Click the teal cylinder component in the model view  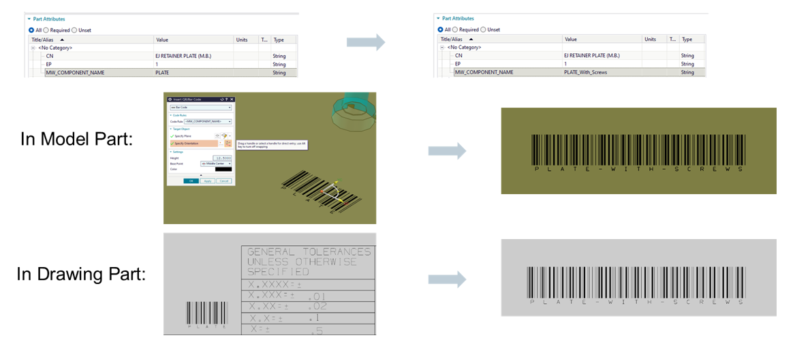pos(354,112)
